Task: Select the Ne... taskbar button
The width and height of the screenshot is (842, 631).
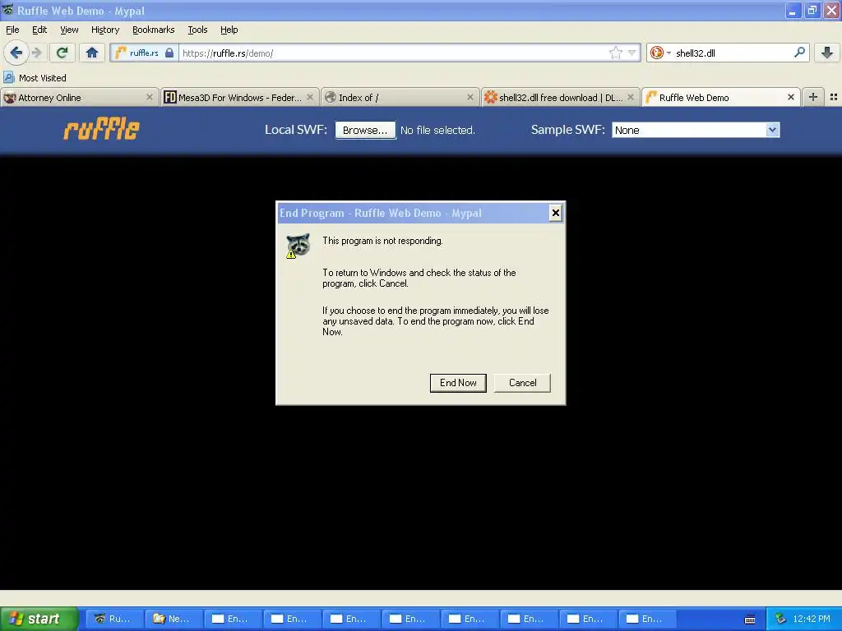Action: coord(173,619)
